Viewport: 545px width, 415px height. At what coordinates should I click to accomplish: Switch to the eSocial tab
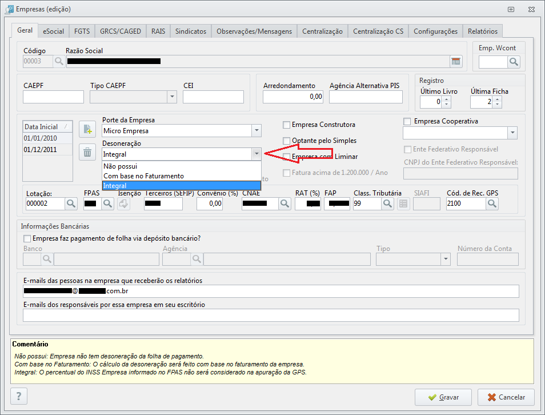click(54, 31)
